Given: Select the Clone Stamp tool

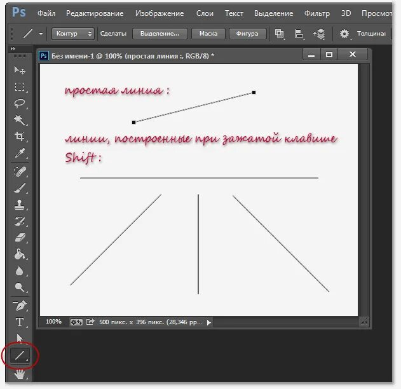Looking at the screenshot, I should [x=20, y=205].
